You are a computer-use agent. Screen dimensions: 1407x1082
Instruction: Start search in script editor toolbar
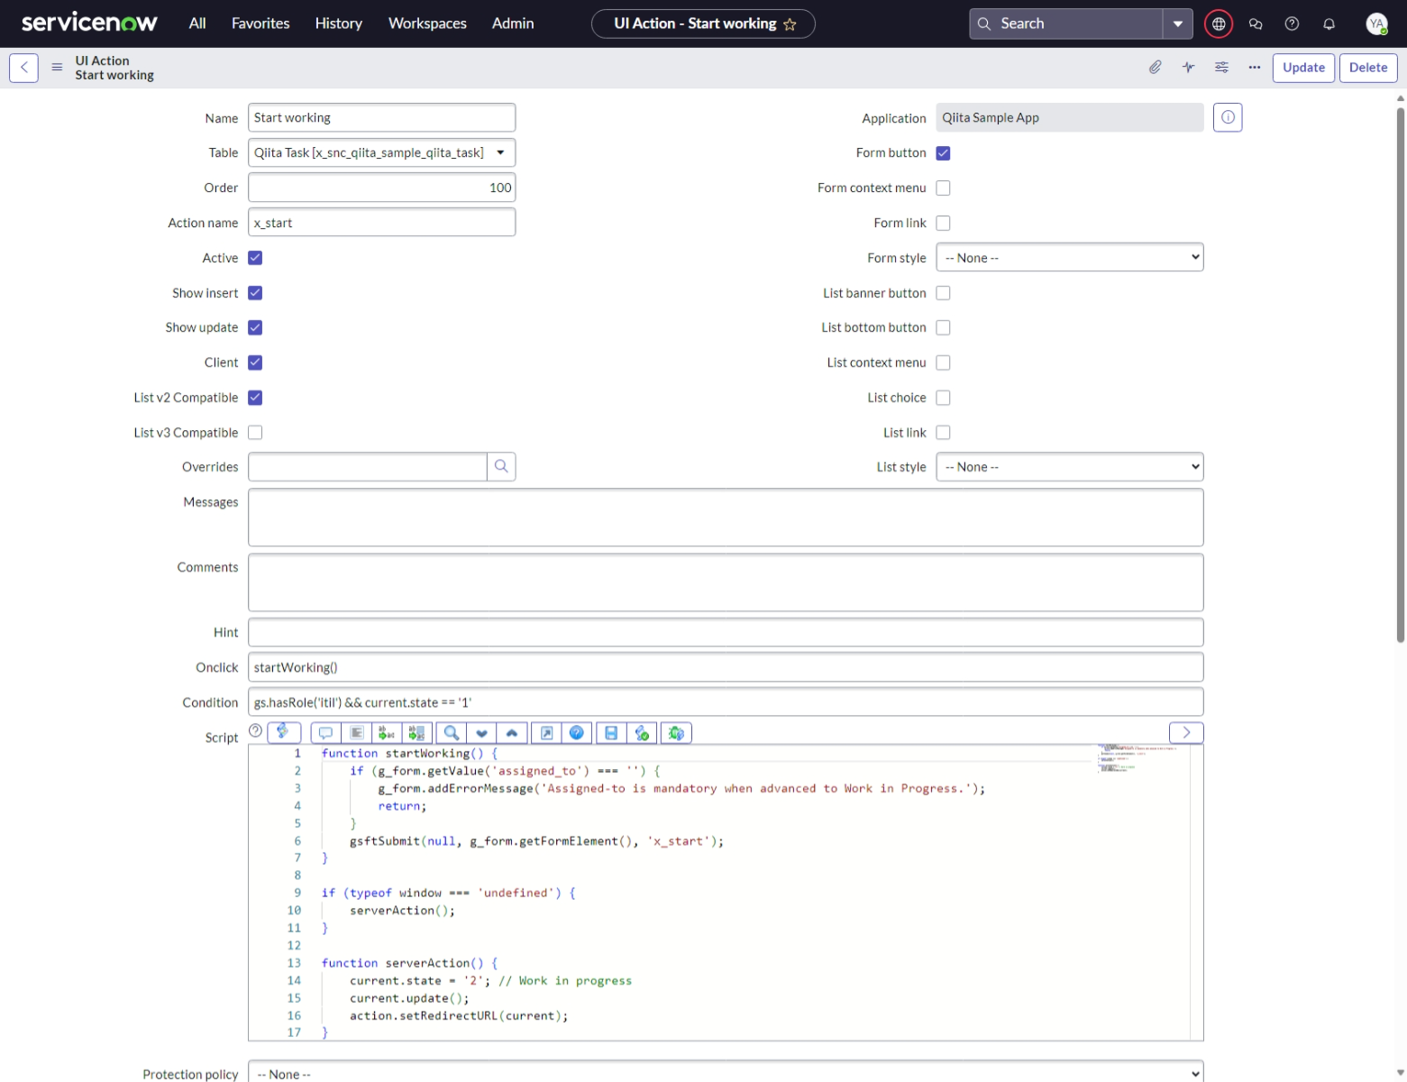452,733
